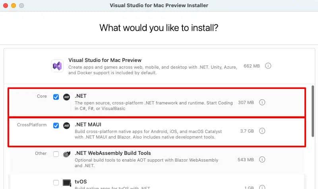Image resolution: width=318 pixels, height=189 pixels.
Task: Click the tvOS component title
Action: pos(81,182)
